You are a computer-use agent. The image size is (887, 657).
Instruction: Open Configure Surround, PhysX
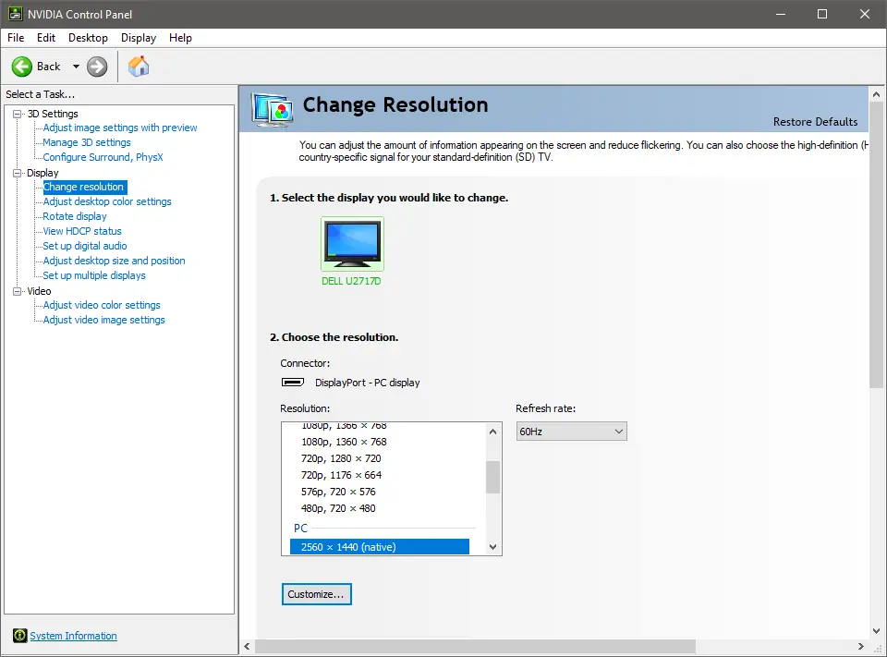(x=103, y=157)
